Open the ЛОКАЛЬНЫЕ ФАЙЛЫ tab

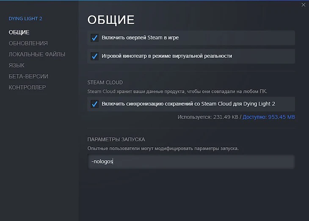[x=37, y=54]
